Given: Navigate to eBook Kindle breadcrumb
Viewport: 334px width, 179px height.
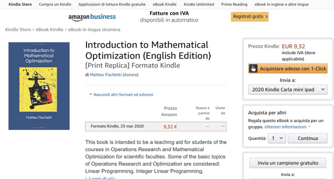Looking at the screenshot, I should tap(50, 29).
